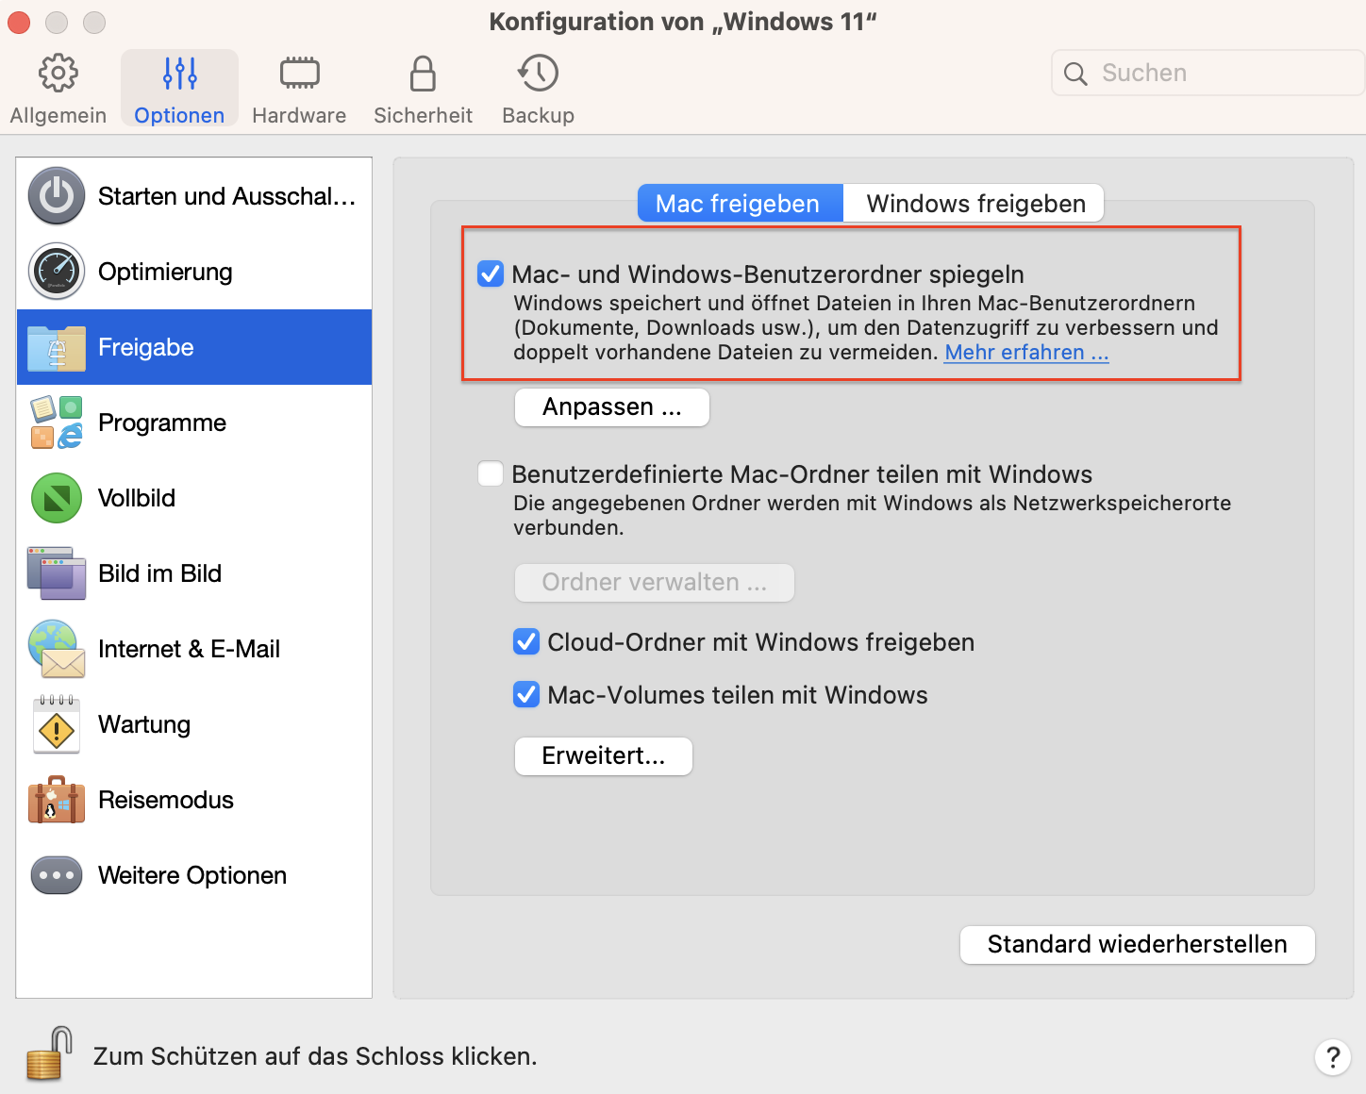Click the Programme apps icon
Image resolution: width=1366 pixels, height=1094 pixels.
pyautogui.click(x=57, y=423)
